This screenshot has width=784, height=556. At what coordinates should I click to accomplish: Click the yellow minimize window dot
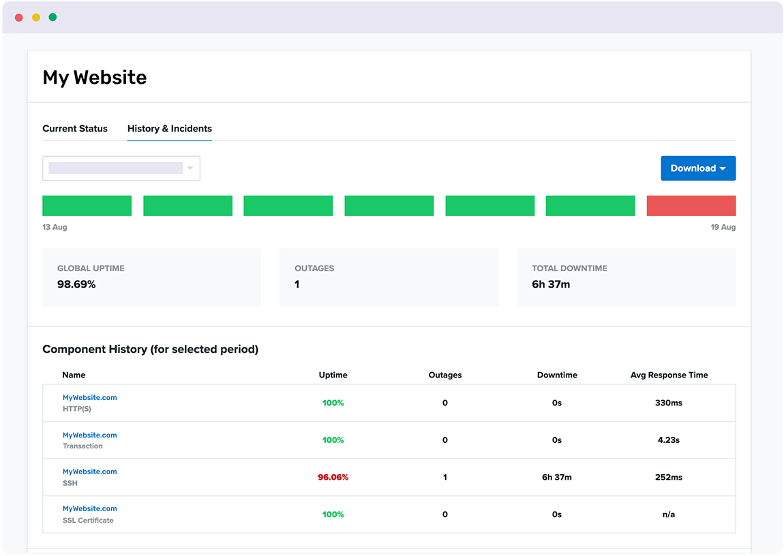(x=36, y=17)
